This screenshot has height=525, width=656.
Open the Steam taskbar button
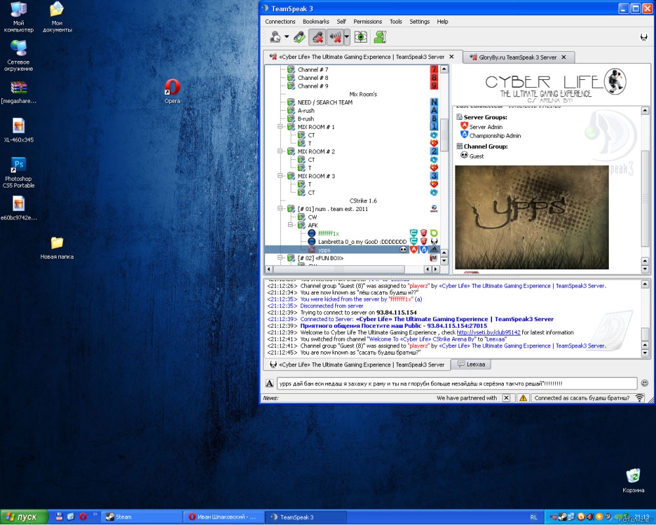(142, 517)
